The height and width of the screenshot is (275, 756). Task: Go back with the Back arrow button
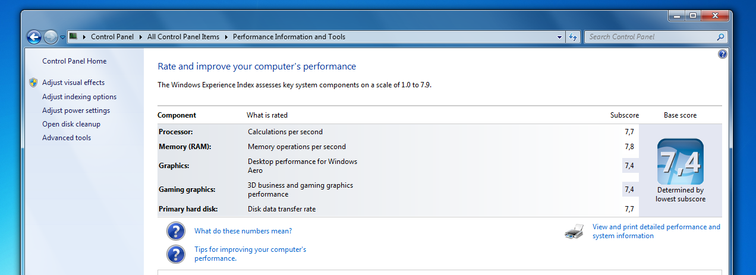(34, 37)
